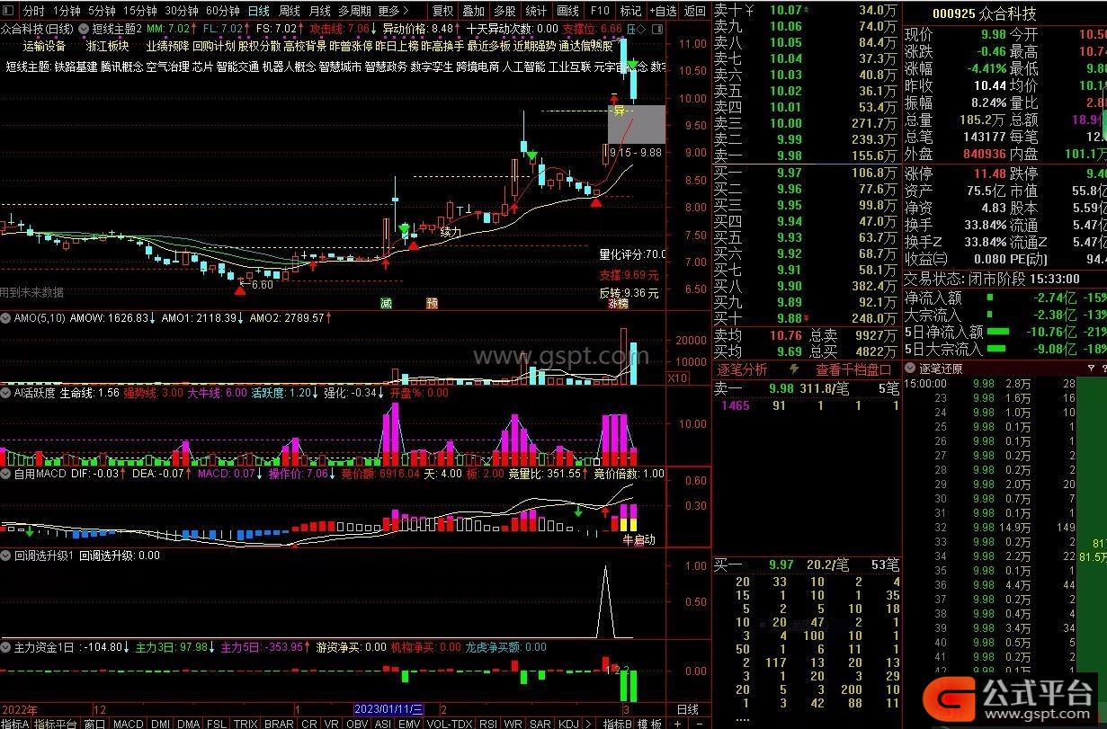Click the 压 icon after 支撑位 6.66
The width and height of the screenshot is (1107, 729).
tap(630, 29)
